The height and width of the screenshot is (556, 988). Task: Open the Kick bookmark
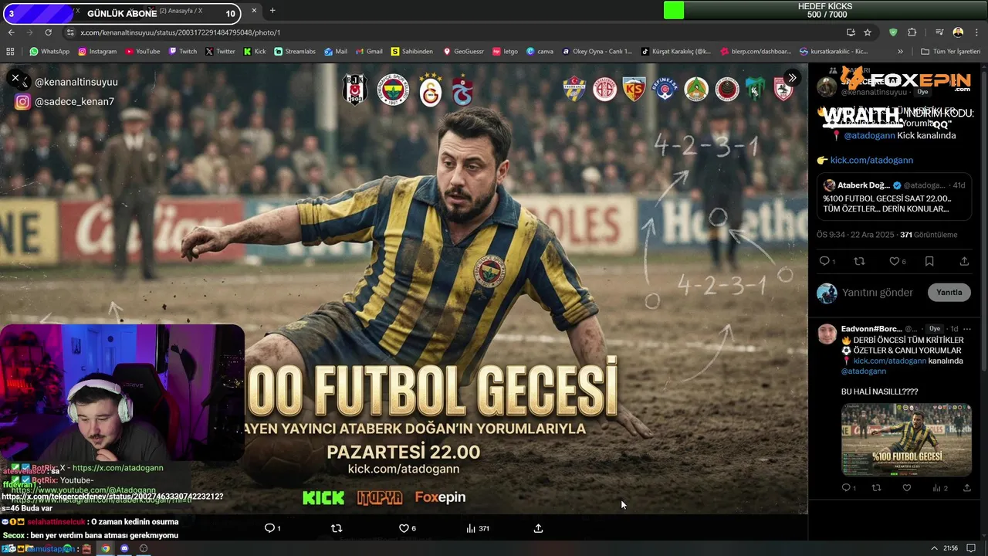coord(255,52)
